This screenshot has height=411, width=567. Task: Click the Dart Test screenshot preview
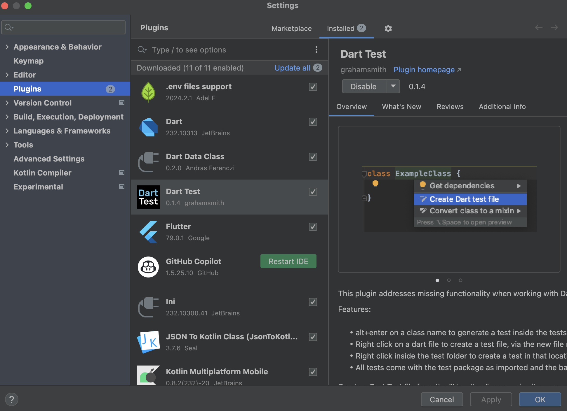449,199
